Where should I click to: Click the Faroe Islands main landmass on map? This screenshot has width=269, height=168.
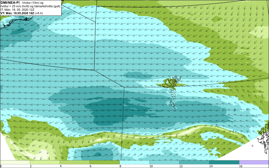(170, 83)
